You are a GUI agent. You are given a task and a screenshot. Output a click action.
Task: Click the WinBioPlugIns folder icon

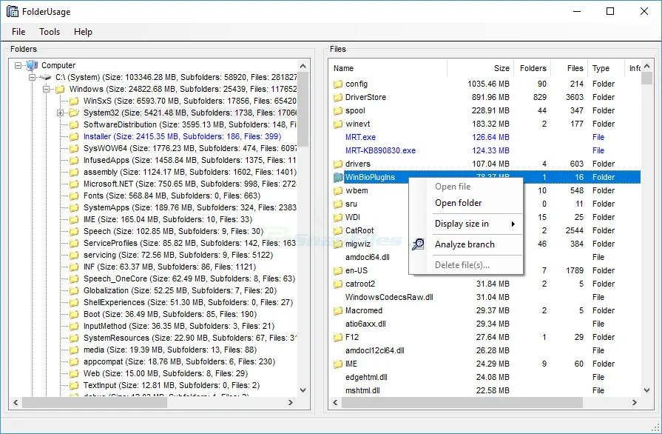(x=338, y=177)
